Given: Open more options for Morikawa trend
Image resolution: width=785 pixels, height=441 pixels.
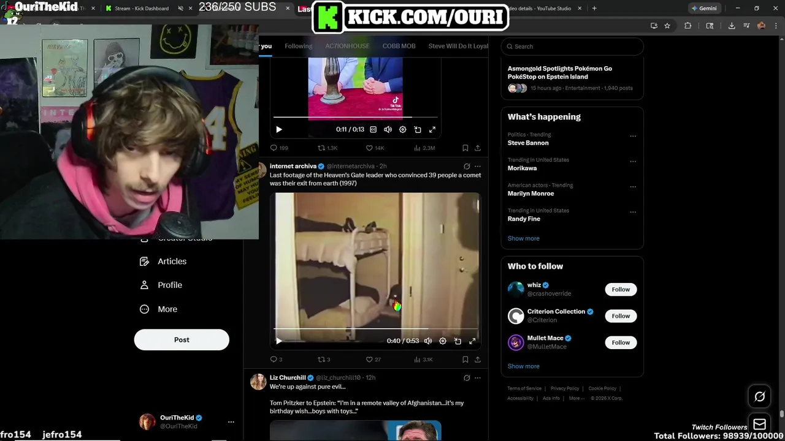Looking at the screenshot, I should tap(633, 162).
